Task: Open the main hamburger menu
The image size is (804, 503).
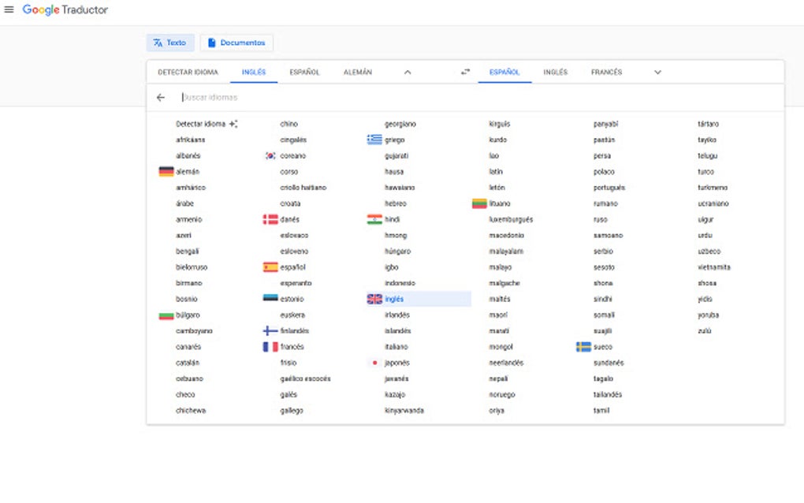Action: point(9,9)
